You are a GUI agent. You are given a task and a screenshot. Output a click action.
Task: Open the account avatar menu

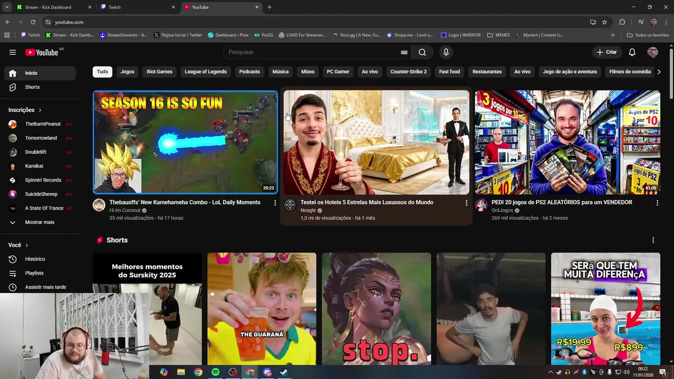point(652,52)
